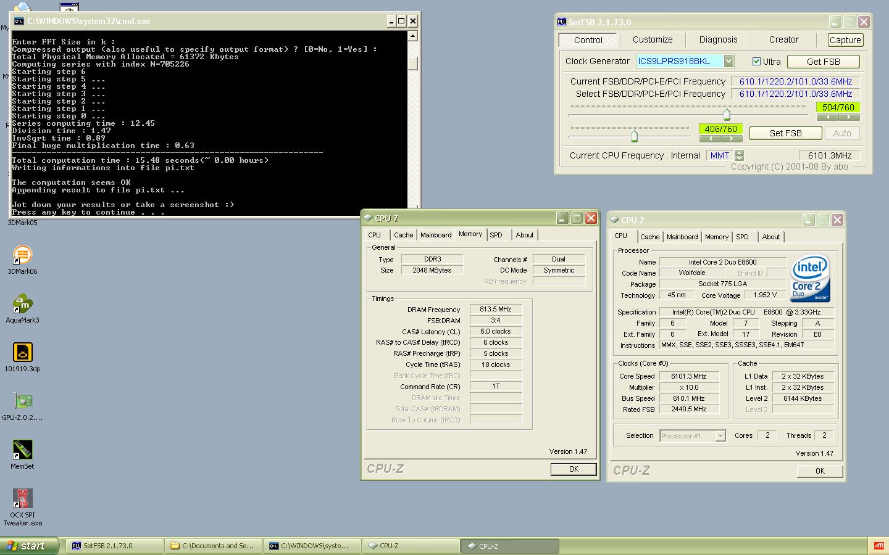The image size is (889, 555).
Task: Click OK in the CPU-tab CPU-Z window
Action: [x=820, y=471]
